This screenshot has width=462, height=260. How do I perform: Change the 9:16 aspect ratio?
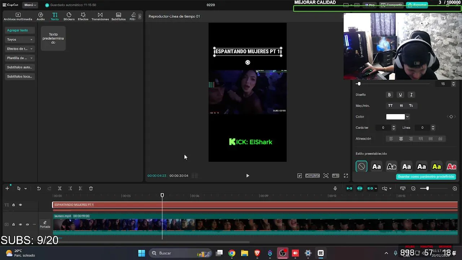pyautogui.click(x=336, y=176)
